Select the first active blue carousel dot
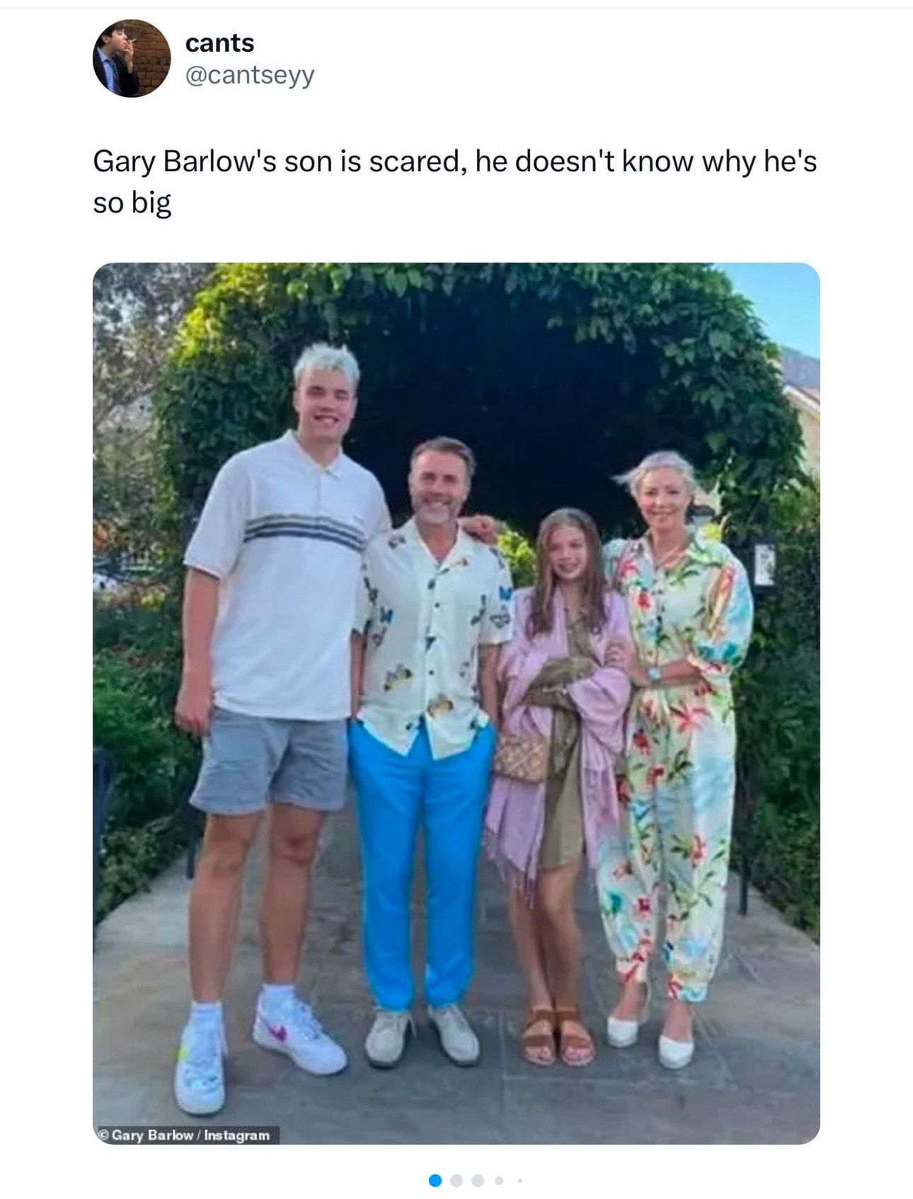This screenshot has height=1199, width=913. click(435, 1180)
